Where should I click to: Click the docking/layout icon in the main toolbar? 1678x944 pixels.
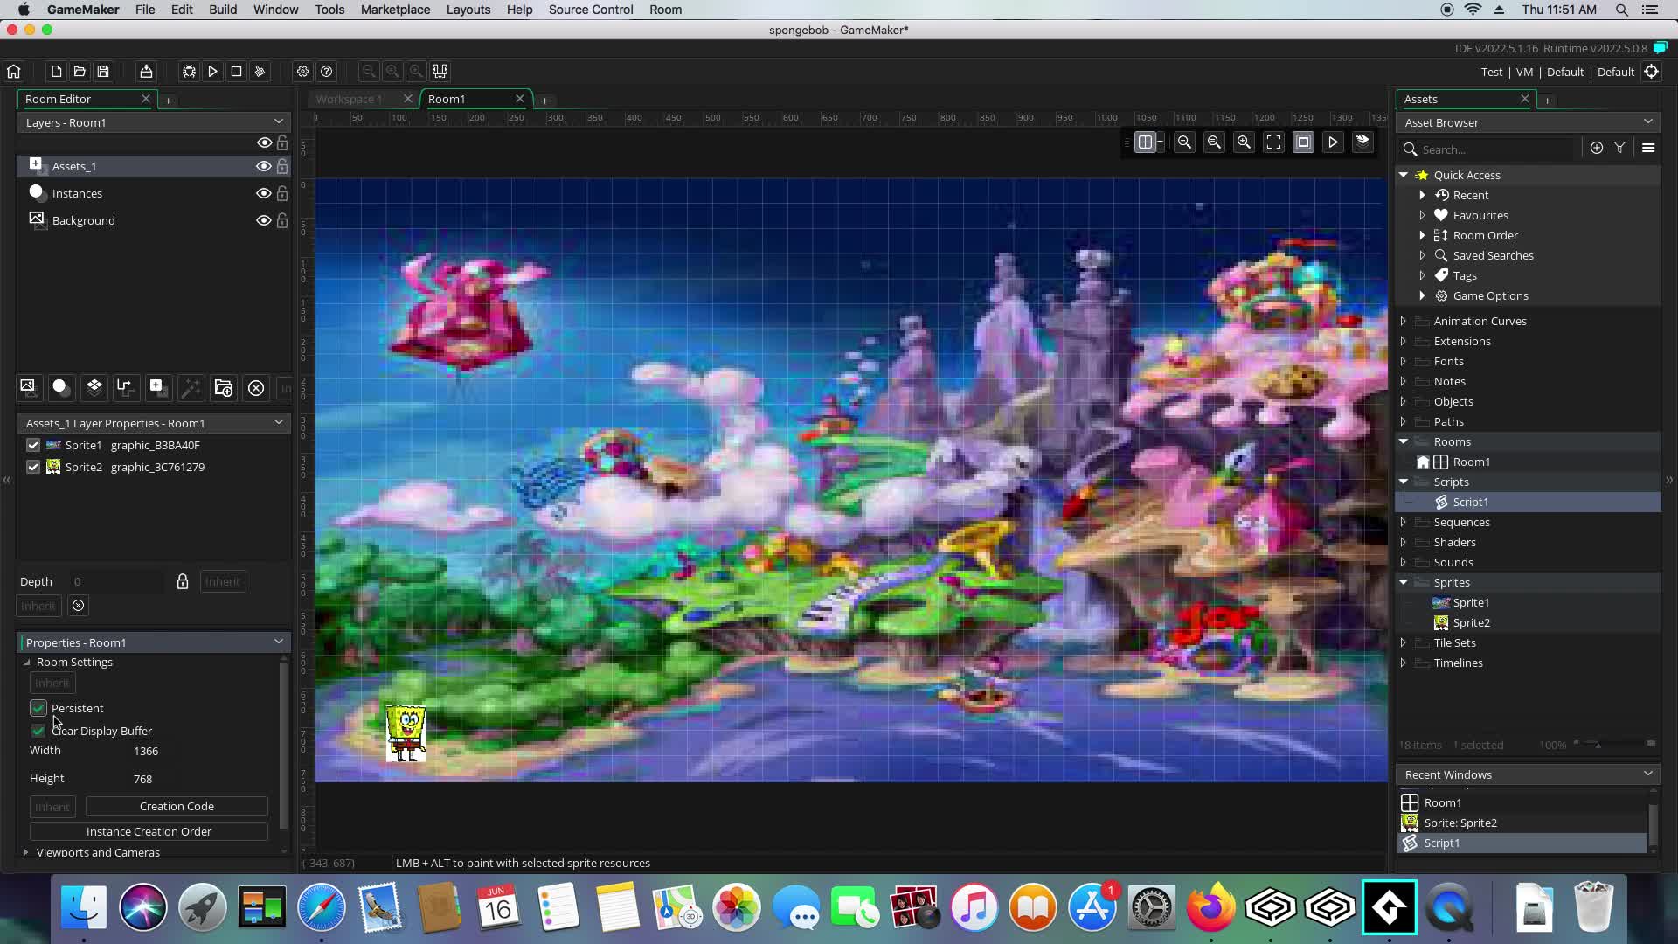440,72
